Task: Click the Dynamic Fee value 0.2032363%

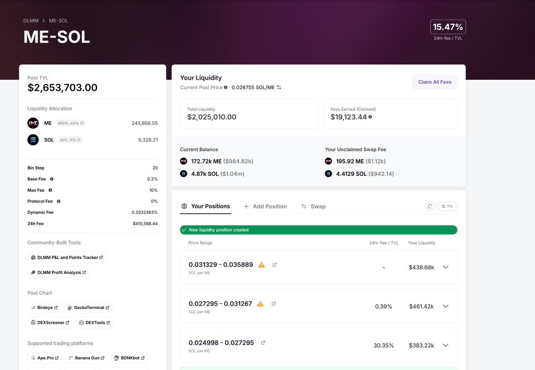Action: click(x=144, y=212)
